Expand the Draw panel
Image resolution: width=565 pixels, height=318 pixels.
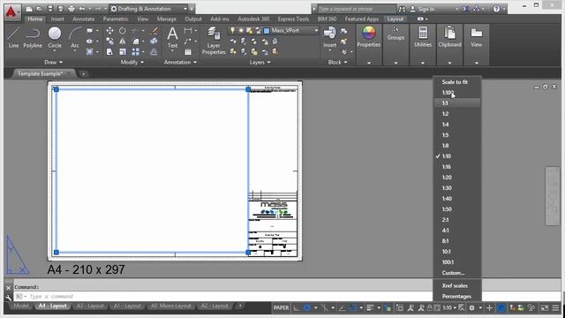coord(53,62)
